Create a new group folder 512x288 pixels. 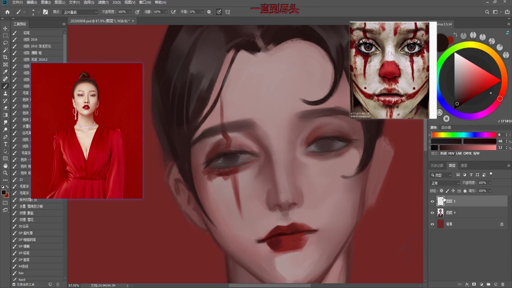(489, 284)
